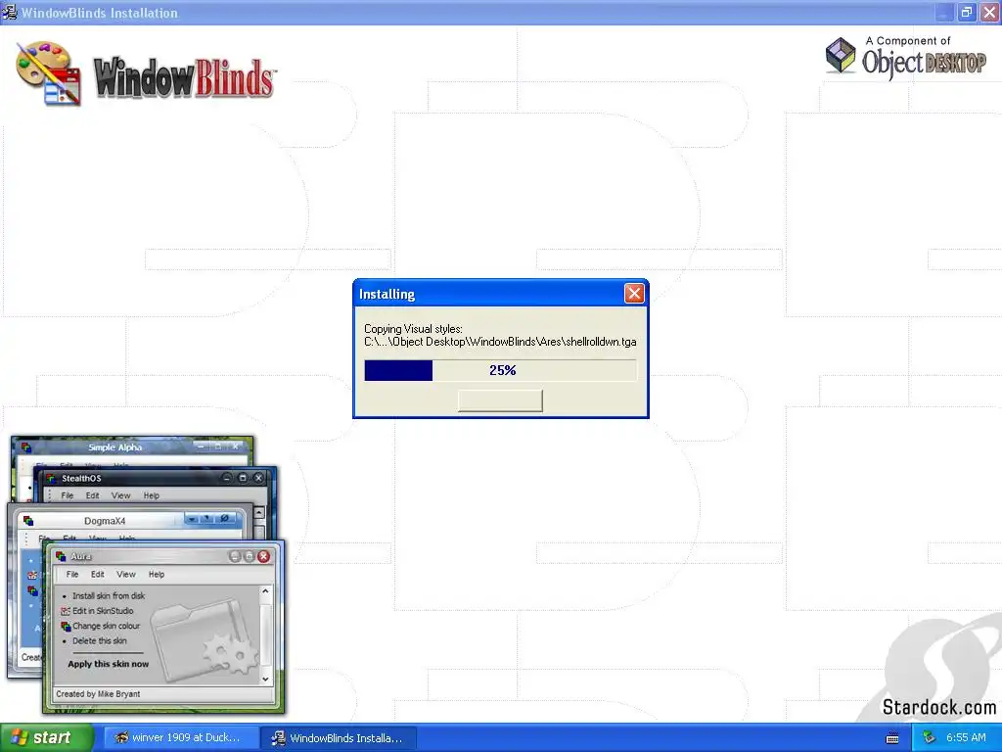
Task: Click the maximize button of Aura preview
Action: point(249,556)
